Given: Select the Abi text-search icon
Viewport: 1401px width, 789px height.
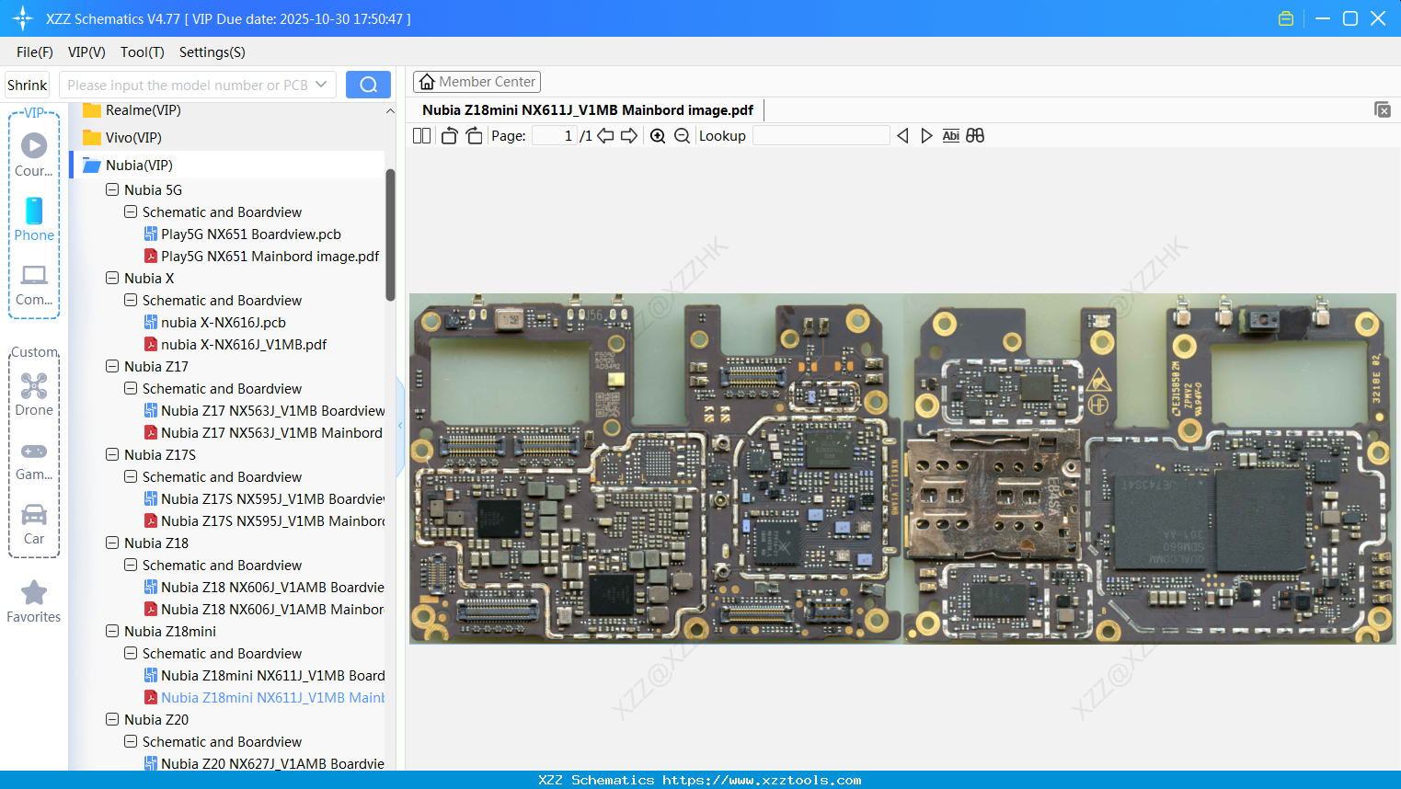Looking at the screenshot, I should click(950, 135).
